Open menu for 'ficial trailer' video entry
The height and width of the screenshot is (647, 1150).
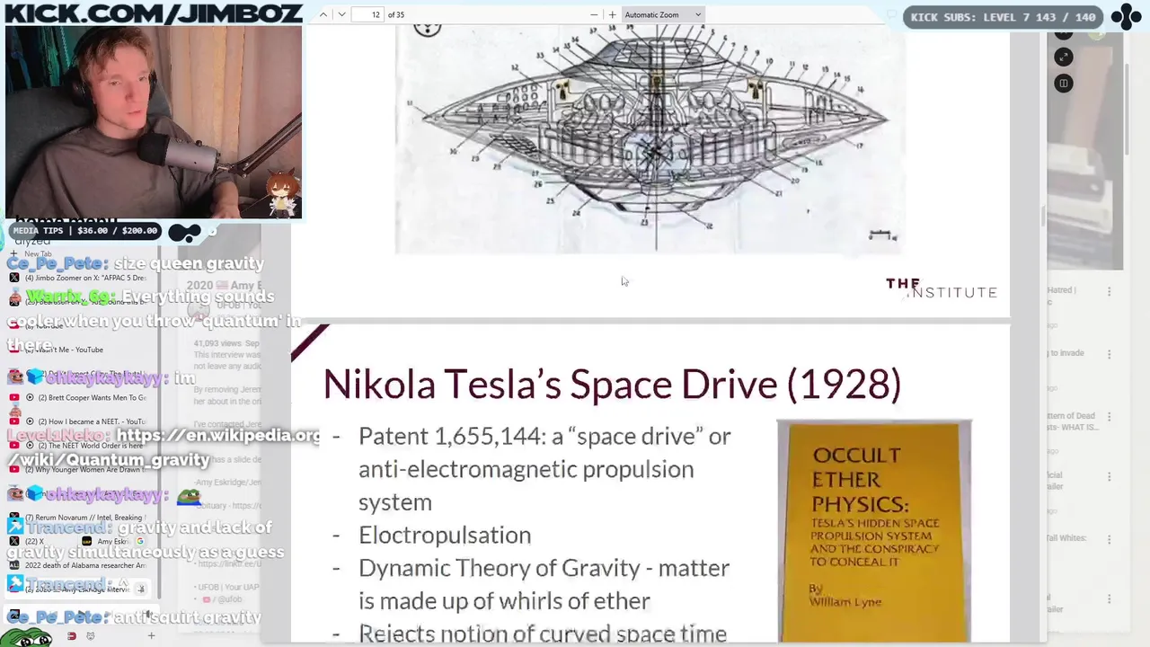[1110, 476]
